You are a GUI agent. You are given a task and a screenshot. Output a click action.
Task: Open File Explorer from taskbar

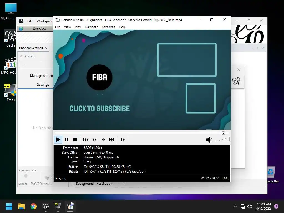coord(21,206)
